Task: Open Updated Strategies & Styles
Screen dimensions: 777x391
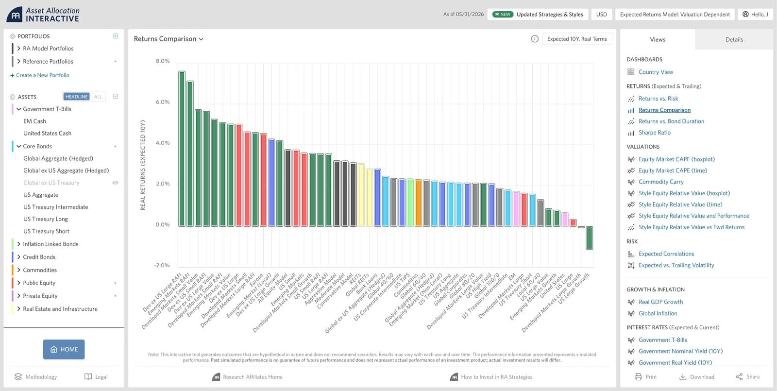Action: pos(538,14)
